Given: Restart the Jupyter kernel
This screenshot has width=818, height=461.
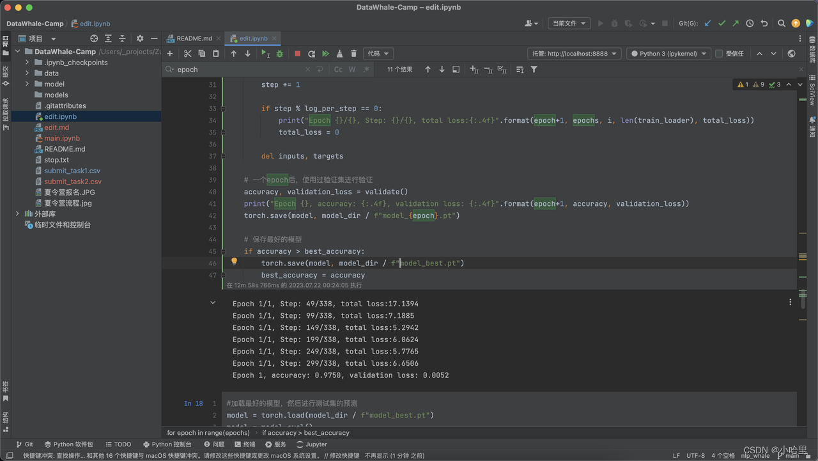Looking at the screenshot, I should coord(311,54).
